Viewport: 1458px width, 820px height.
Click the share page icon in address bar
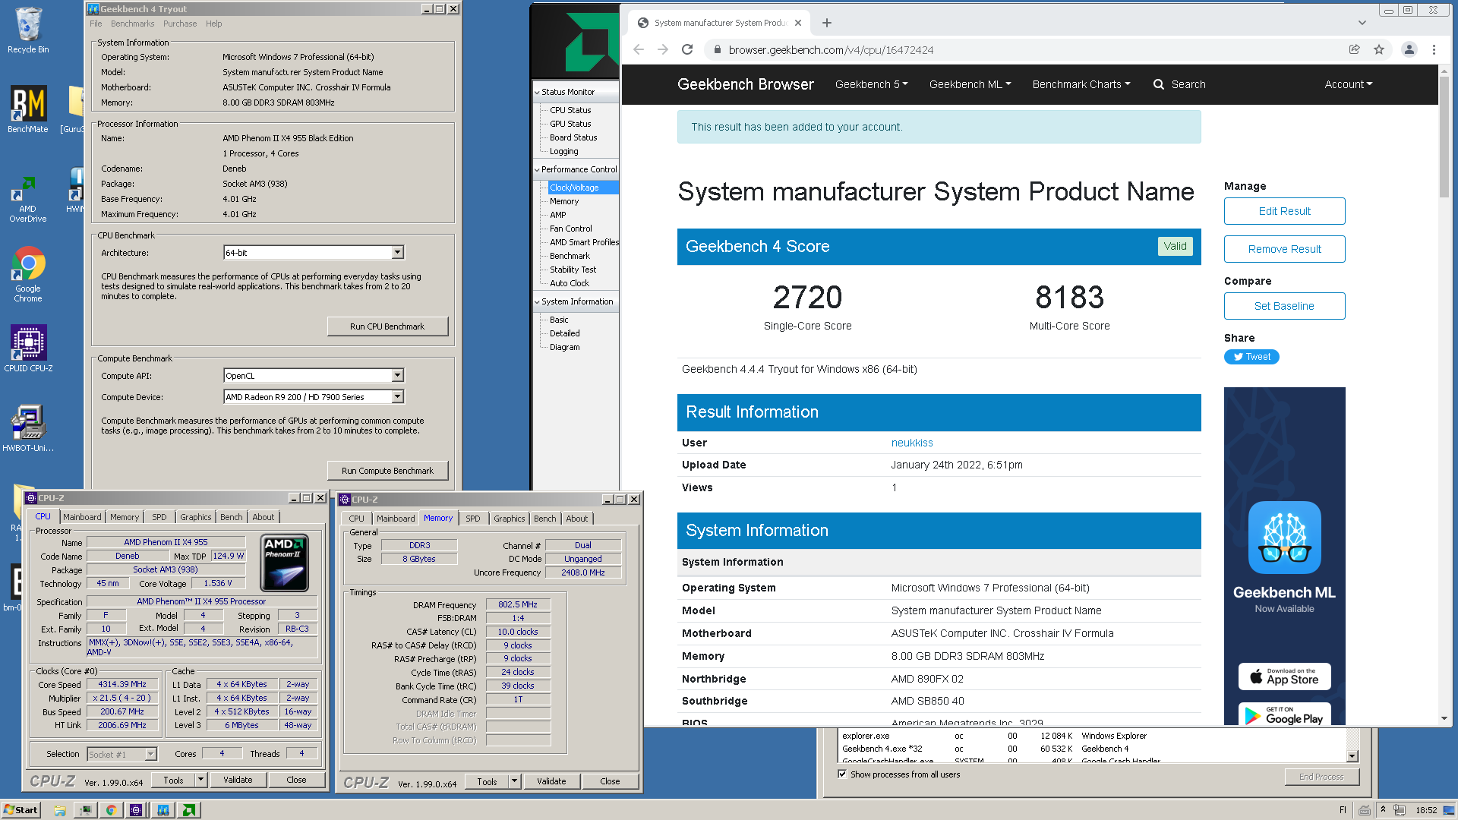(x=1354, y=49)
